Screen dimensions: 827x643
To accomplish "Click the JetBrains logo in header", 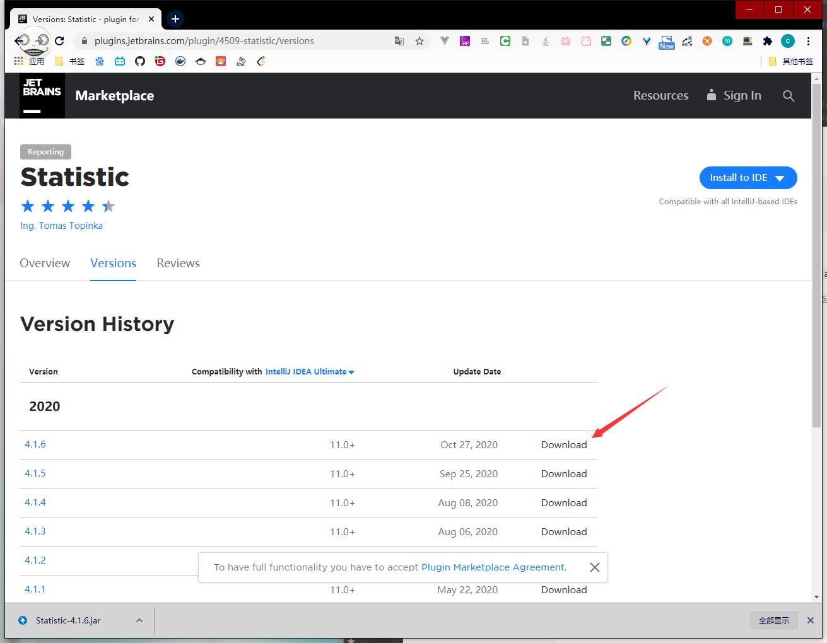I will tap(42, 96).
